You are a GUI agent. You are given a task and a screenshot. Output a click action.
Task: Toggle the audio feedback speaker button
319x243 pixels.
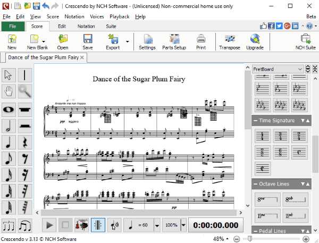point(114,225)
